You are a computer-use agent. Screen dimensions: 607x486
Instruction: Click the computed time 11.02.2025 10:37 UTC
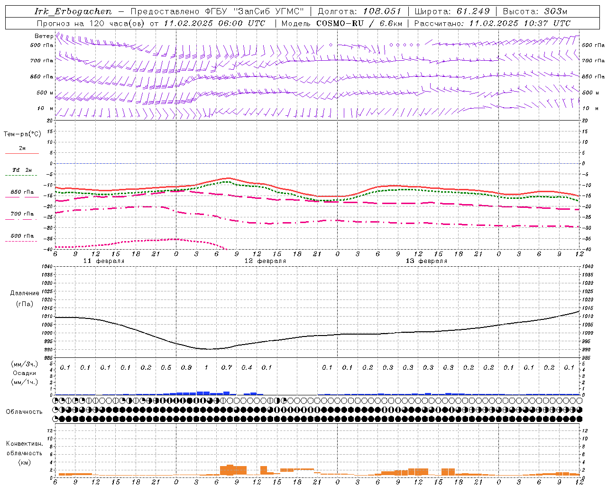tap(520, 23)
